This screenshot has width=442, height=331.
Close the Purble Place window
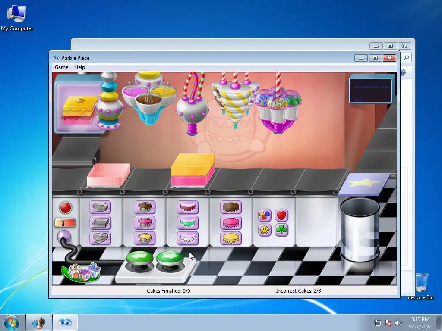coord(390,58)
